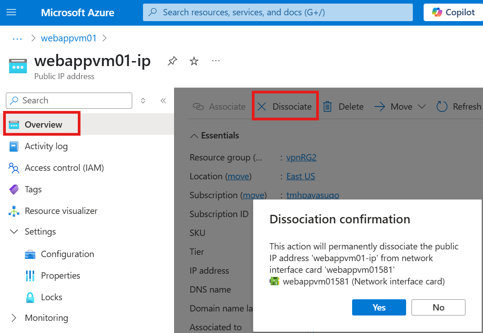Click the 'IP address' field label
The width and height of the screenshot is (483, 333).
(210, 271)
